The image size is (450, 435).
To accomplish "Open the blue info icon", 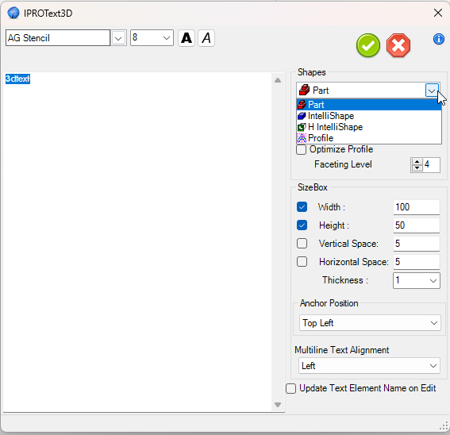I will pyautogui.click(x=439, y=39).
